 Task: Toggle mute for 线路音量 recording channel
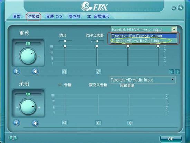pyautogui.click(x=130, y=123)
